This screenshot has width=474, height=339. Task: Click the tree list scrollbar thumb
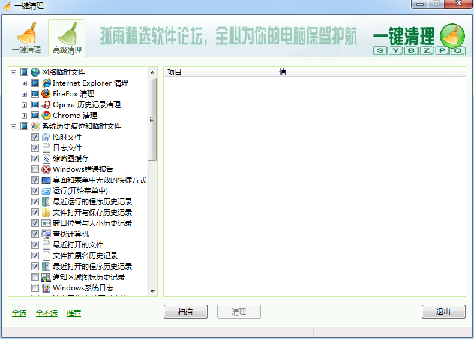[152, 119]
